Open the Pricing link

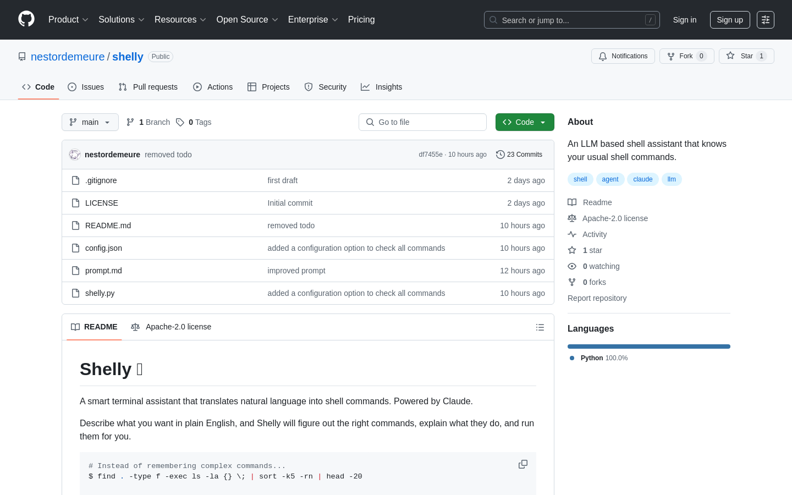point(361,19)
